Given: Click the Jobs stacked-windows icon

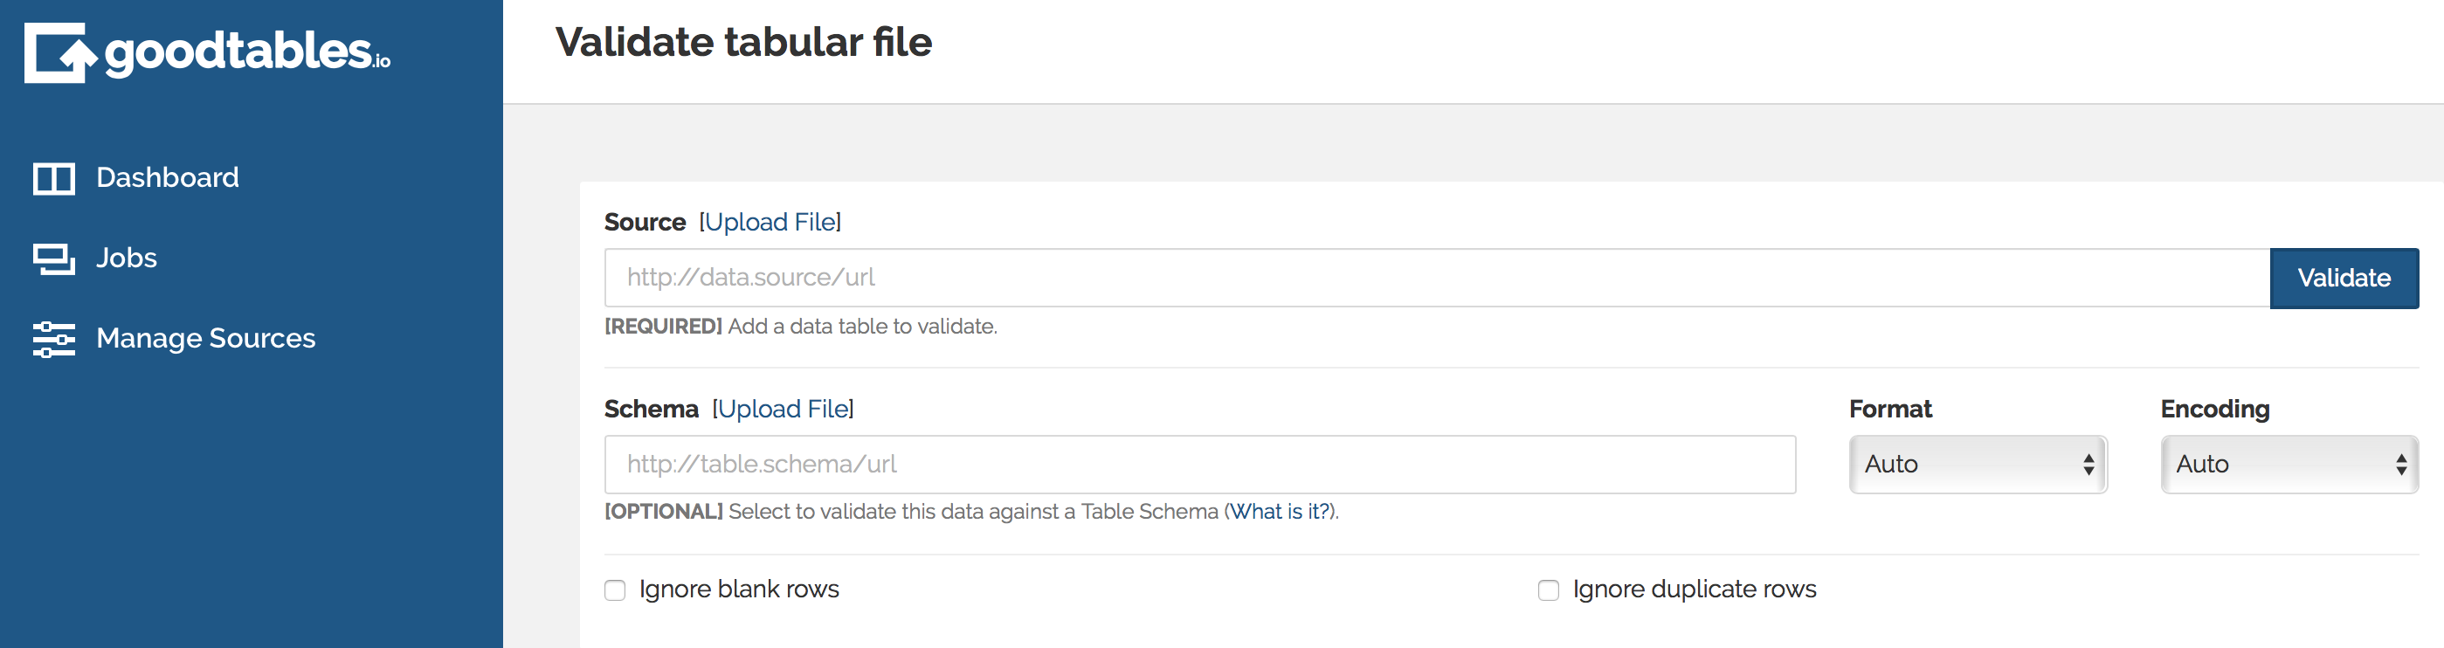Looking at the screenshot, I should tap(54, 259).
